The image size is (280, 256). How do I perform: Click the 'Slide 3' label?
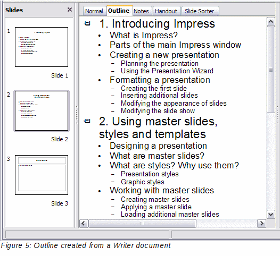60,203
